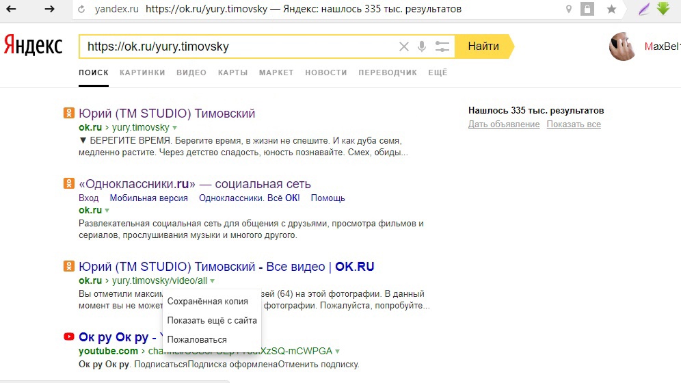Image resolution: width=681 pixels, height=383 pixels.
Task: Switch to the Видео tab
Action: 191,72
